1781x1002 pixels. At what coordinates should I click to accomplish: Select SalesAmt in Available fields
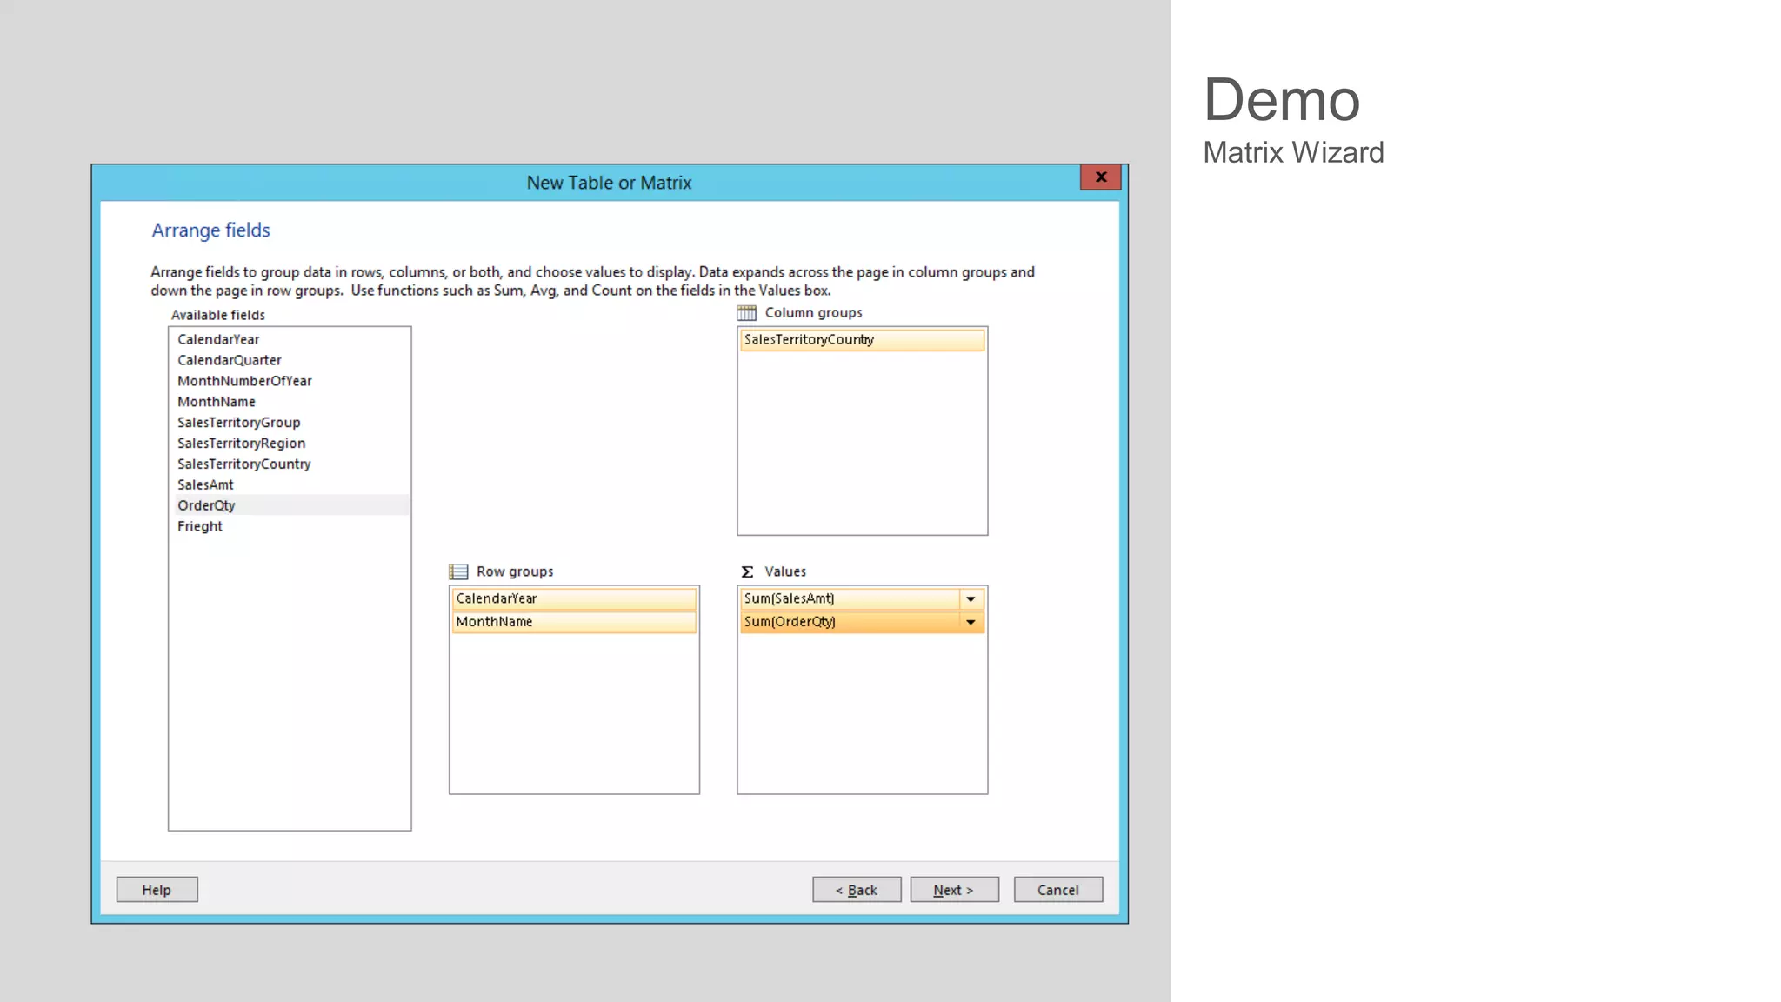pyautogui.click(x=290, y=484)
